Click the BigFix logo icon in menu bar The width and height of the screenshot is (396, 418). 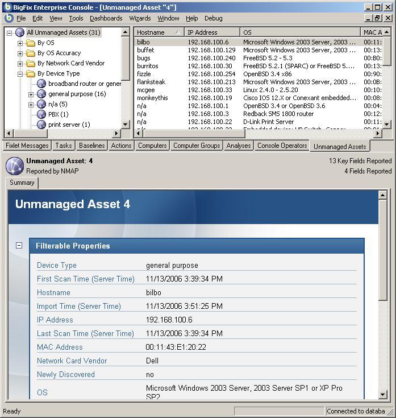[9, 18]
